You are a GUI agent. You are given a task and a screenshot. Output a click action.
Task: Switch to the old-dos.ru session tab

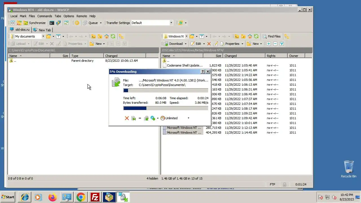[19, 30]
